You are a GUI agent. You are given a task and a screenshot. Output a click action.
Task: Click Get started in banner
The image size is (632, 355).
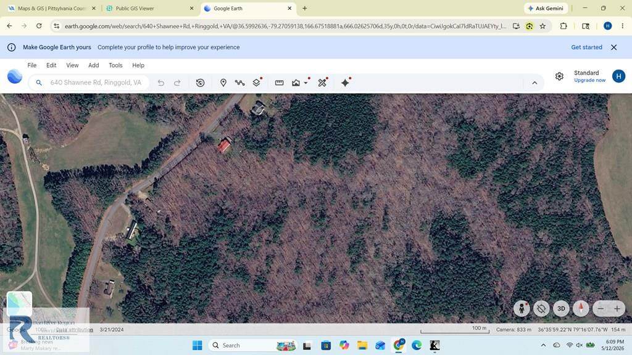[586, 47]
